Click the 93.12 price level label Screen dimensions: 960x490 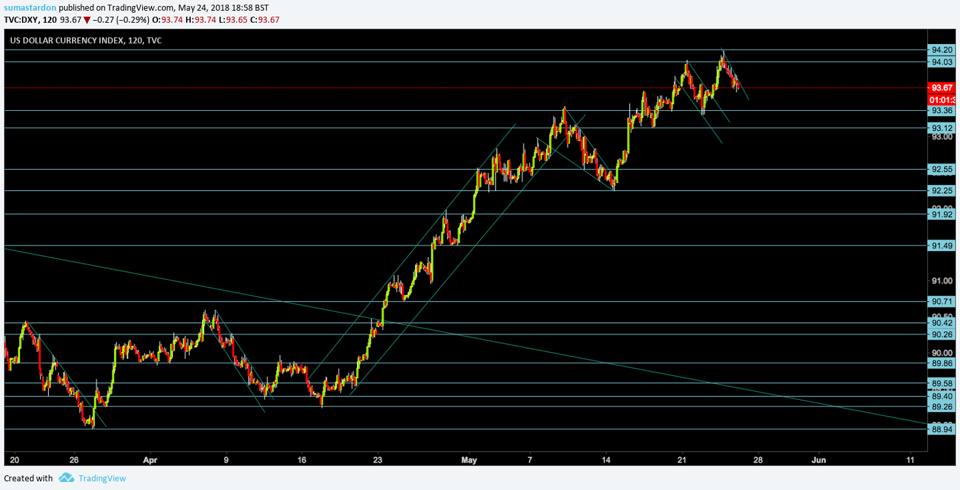942,128
